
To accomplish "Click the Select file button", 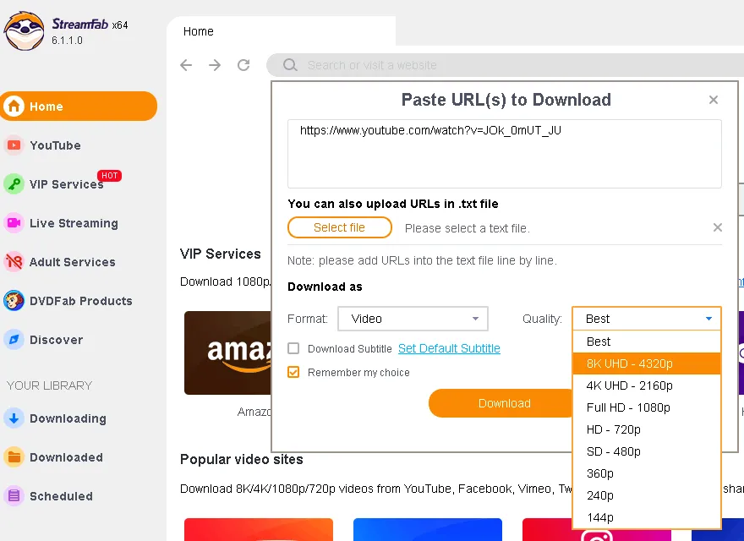I will (339, 227).
